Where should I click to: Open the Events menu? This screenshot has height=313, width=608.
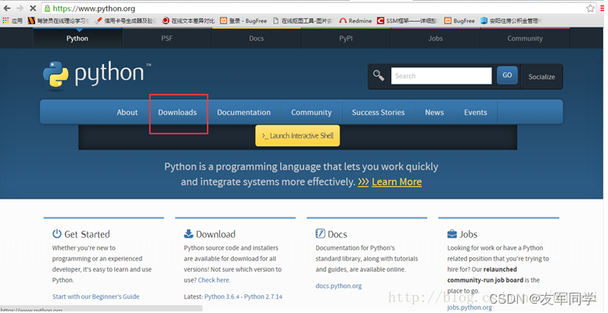(476, 112)
